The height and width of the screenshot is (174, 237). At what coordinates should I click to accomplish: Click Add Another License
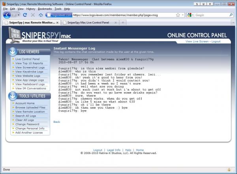29,133
